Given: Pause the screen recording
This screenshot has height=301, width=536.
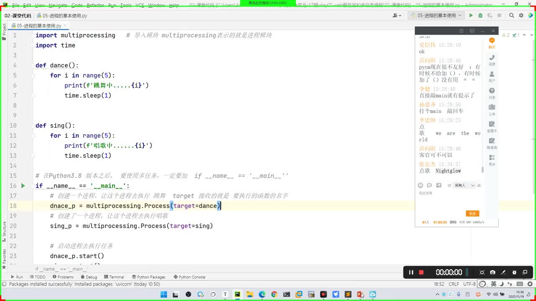Looking at the screenshot, I should click(411, 272).
